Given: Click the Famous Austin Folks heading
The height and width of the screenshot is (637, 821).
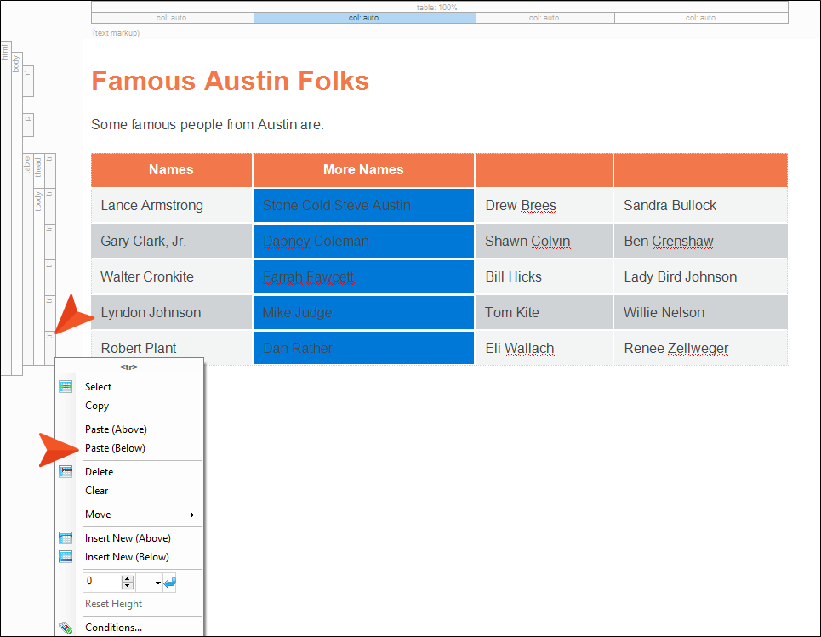Looking at the screenshot, I should point(231,81).
